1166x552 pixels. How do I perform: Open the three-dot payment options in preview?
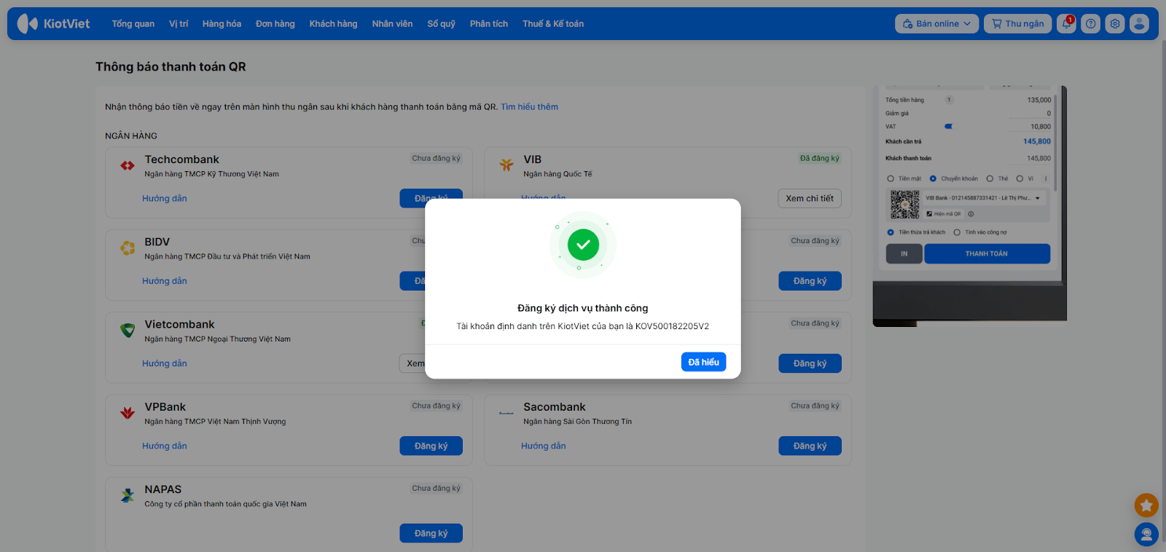1046,178
